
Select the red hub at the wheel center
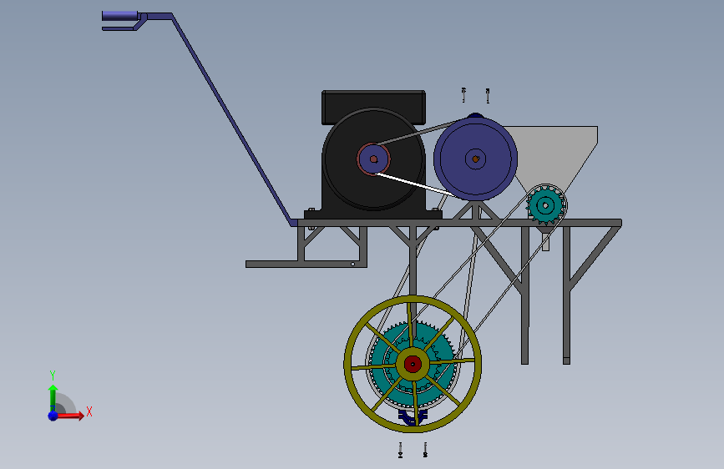pos(413,364)
